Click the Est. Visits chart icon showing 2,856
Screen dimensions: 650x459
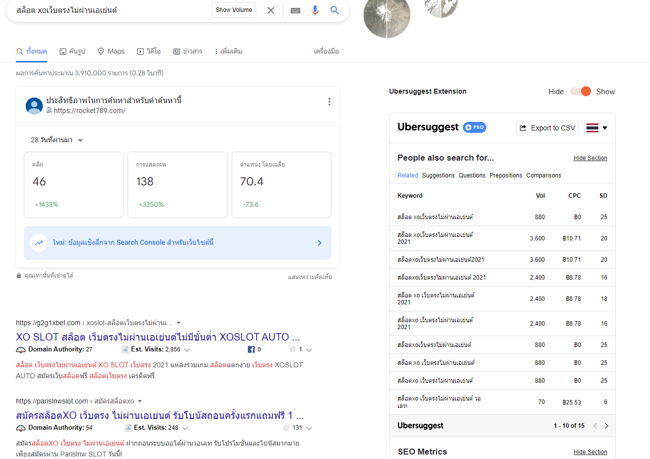[x=126, y=349]
